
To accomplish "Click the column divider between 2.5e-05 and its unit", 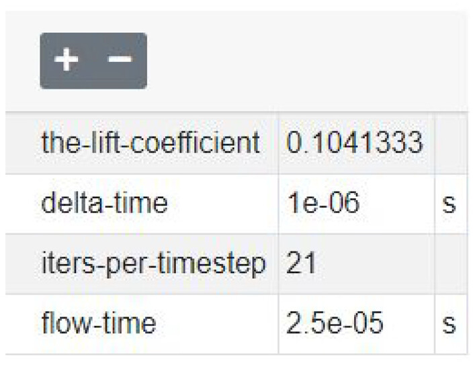I will (435, 324).
